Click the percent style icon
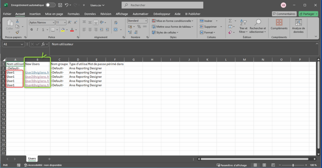The height and width of the screenshot is (168, 322). coord(139,27)
